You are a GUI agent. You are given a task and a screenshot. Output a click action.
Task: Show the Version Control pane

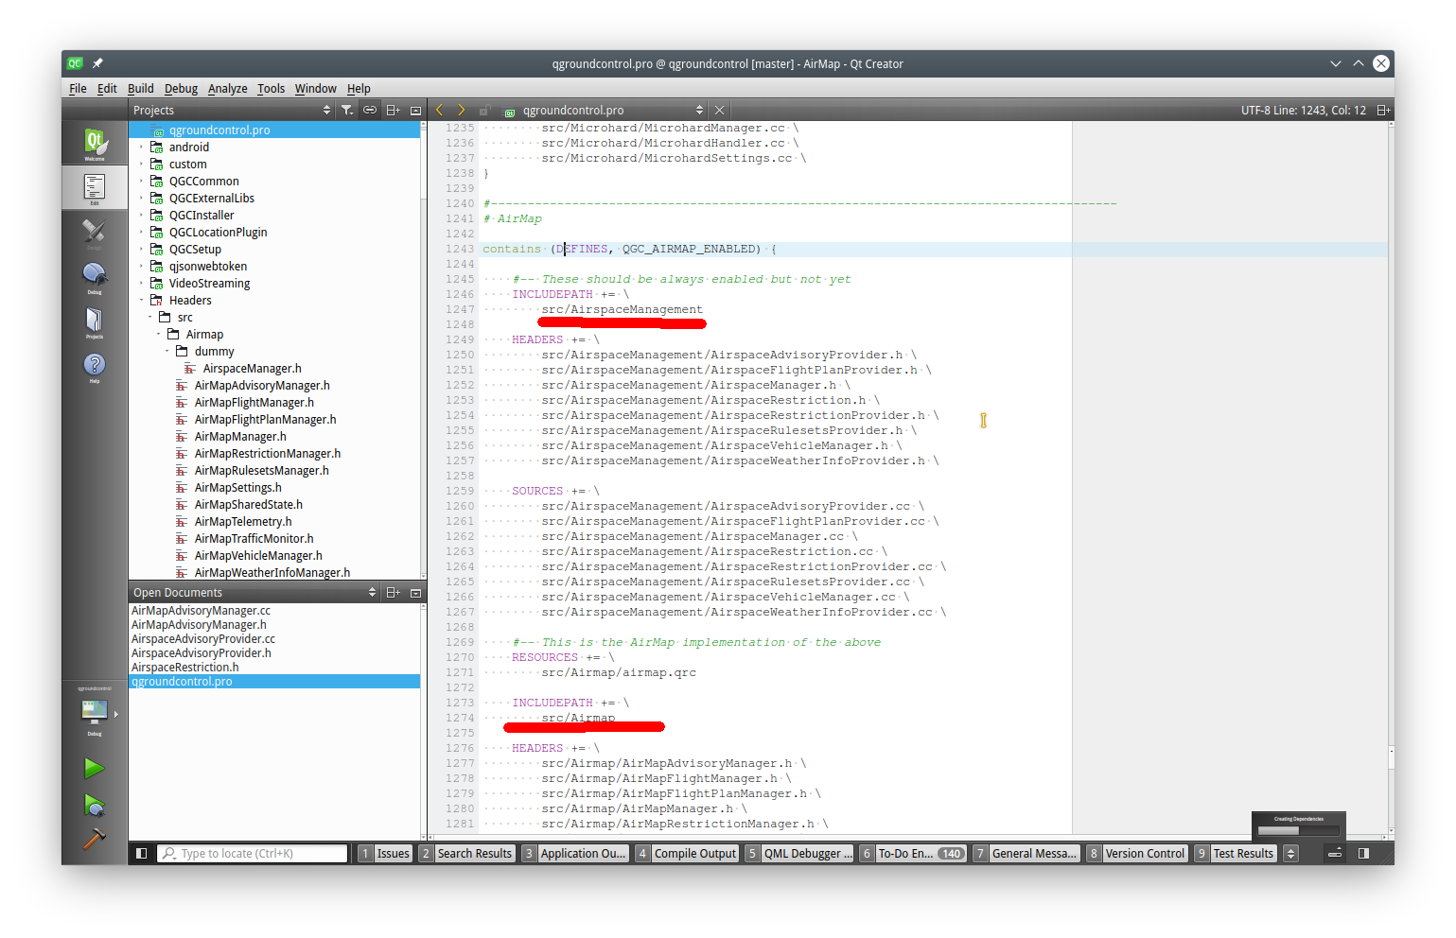click(x=1136, y=854)
